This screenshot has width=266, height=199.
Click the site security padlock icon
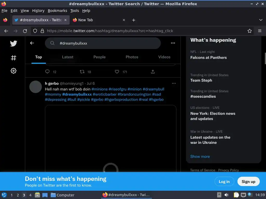click(42, 31)
